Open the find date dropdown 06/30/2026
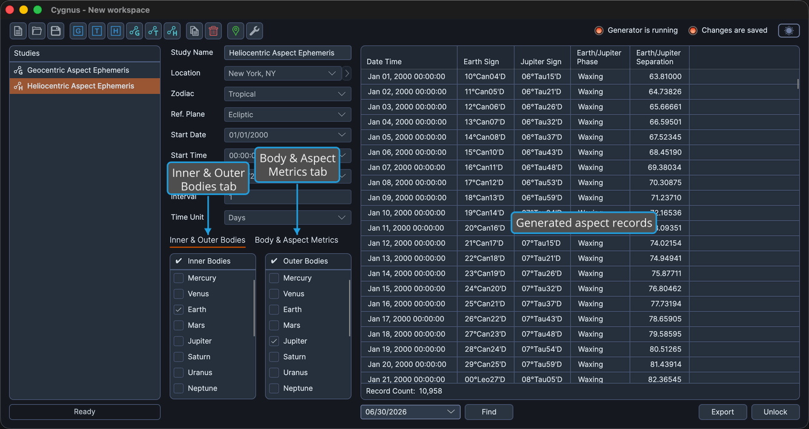This screenshot has width=809, height=429. [x=410, y=412]
